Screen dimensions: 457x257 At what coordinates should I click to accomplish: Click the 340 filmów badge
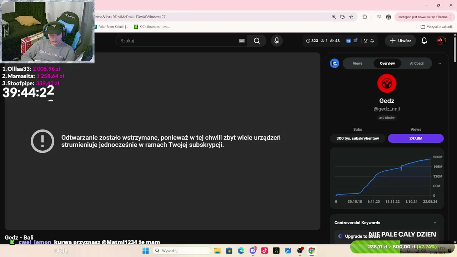click(x=387, y=118)
